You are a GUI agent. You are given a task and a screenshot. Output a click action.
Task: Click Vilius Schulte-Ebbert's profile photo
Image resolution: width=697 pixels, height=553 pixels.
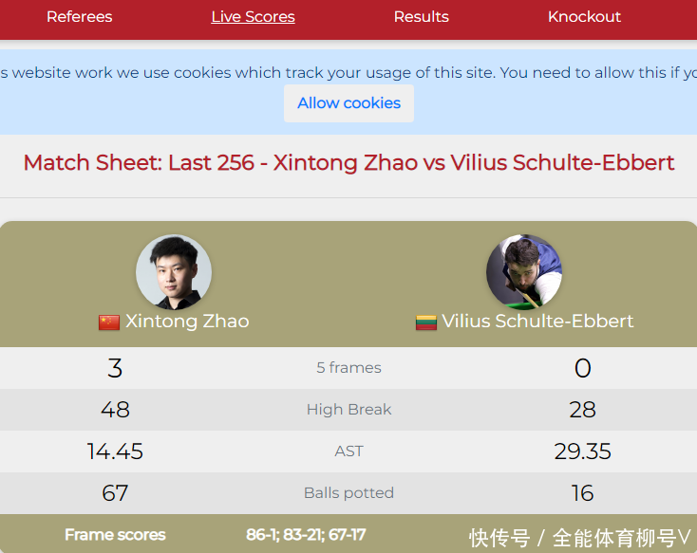click(524, 272)
